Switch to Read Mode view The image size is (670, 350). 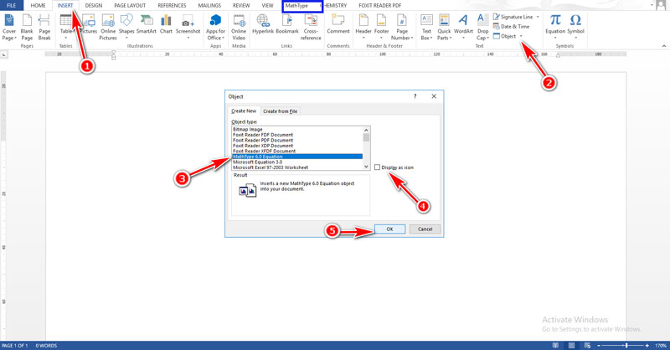tap(555, 345)
